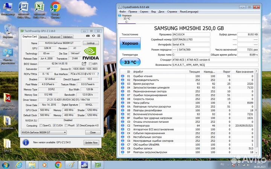
Task: Open the Microsoft Office Excel desktop shortcut
Action: [40, 10]
